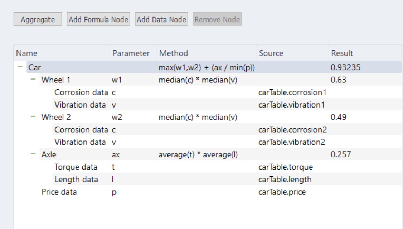The height and width of the screenshot is (229, 403).
Task: Sort by Name column header
Action: coord(27,53)
